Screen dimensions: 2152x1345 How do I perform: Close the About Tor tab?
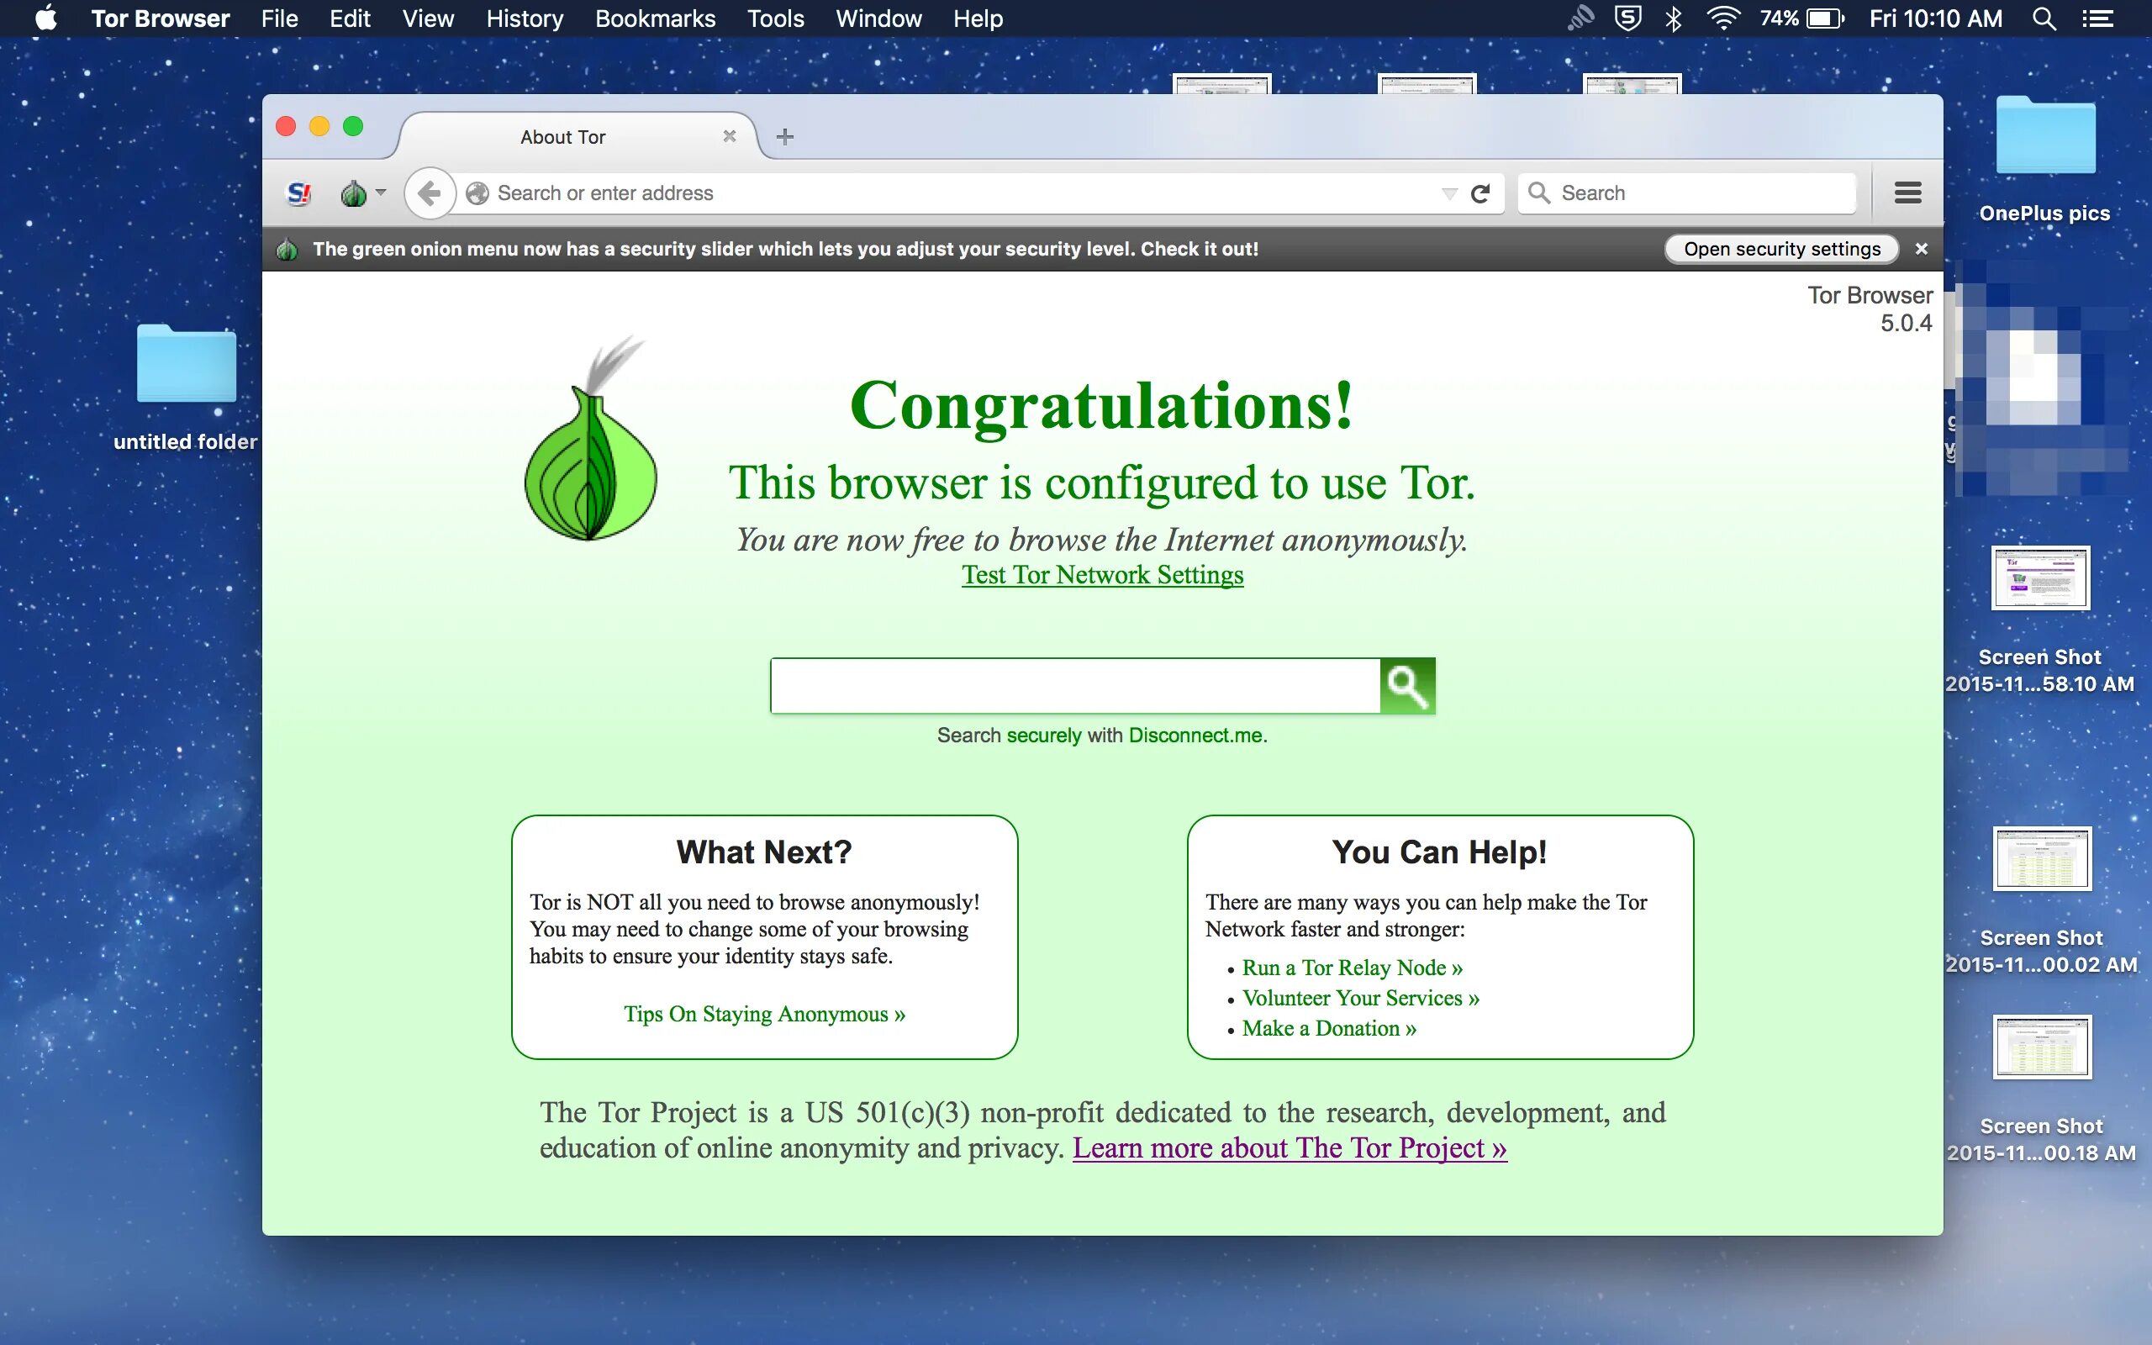[x=729, y=136]
